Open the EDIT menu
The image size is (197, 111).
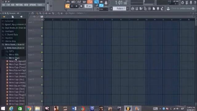point(8,5)
